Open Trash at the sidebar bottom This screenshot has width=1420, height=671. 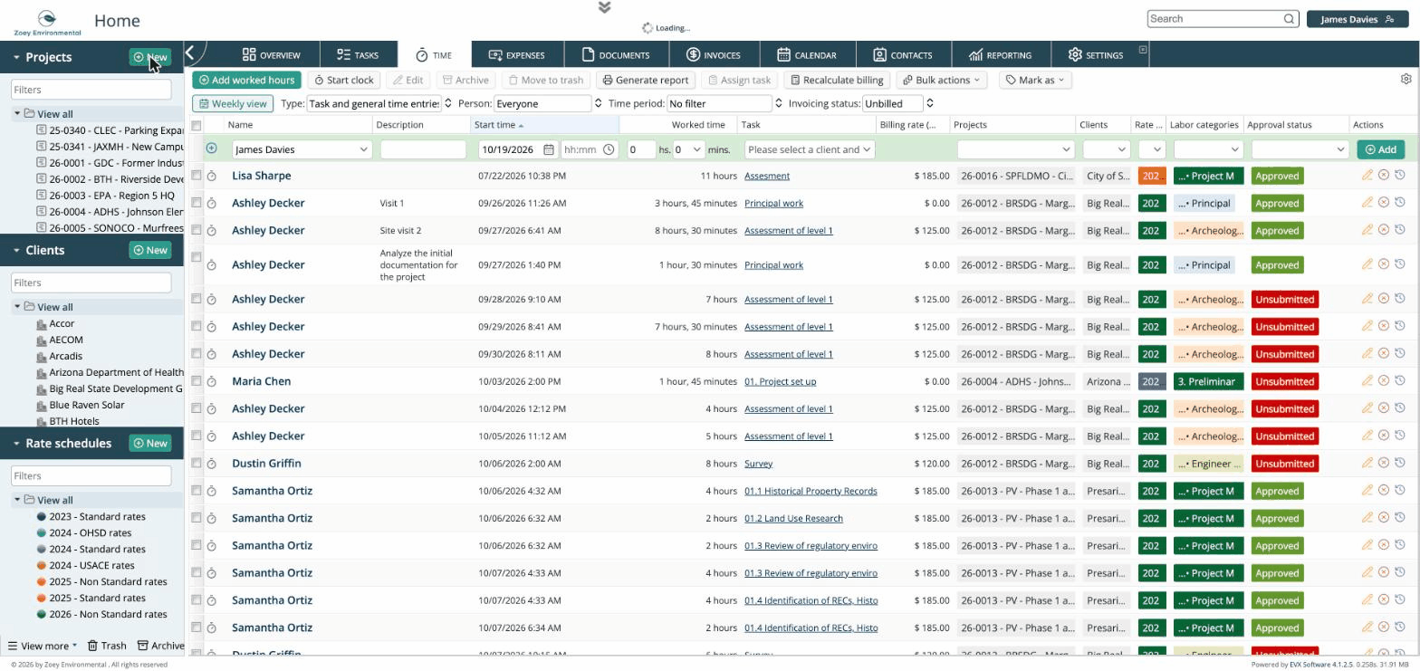click(107, 646)
